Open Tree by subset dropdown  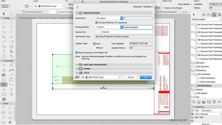coord(206,19)
